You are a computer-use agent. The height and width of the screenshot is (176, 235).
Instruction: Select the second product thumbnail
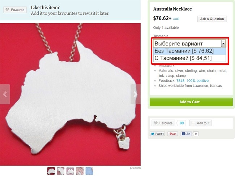coord(61,171)
